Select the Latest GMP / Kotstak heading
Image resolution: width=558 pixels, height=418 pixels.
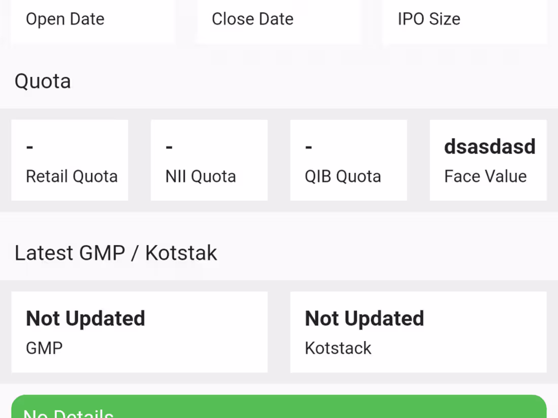(116, 252)
